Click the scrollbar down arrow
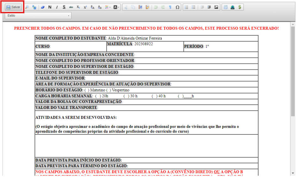 293,173
